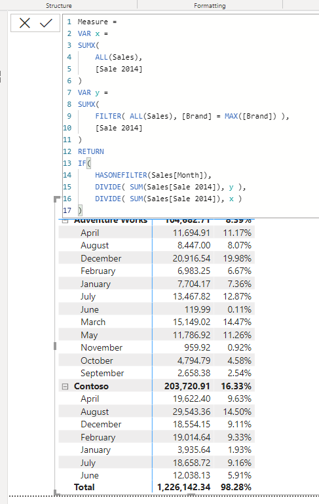Click the Contoso percentage 16.33%
Image resolution: width=319 pixels, height=504 pixels.
(x=236, y=387)
